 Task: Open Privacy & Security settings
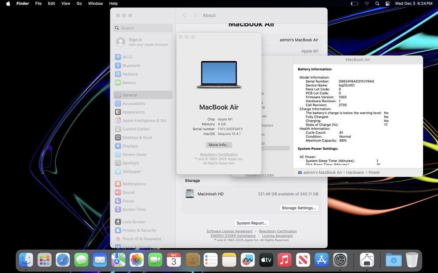point(143,230)
